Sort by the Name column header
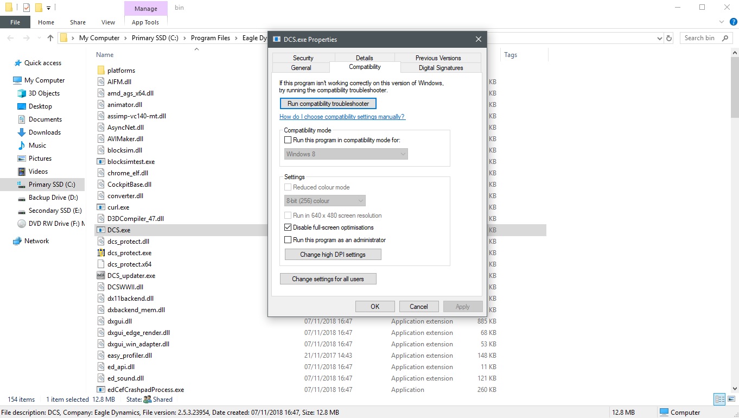Screen dimensions: 739x418 [x=105, y=55]
